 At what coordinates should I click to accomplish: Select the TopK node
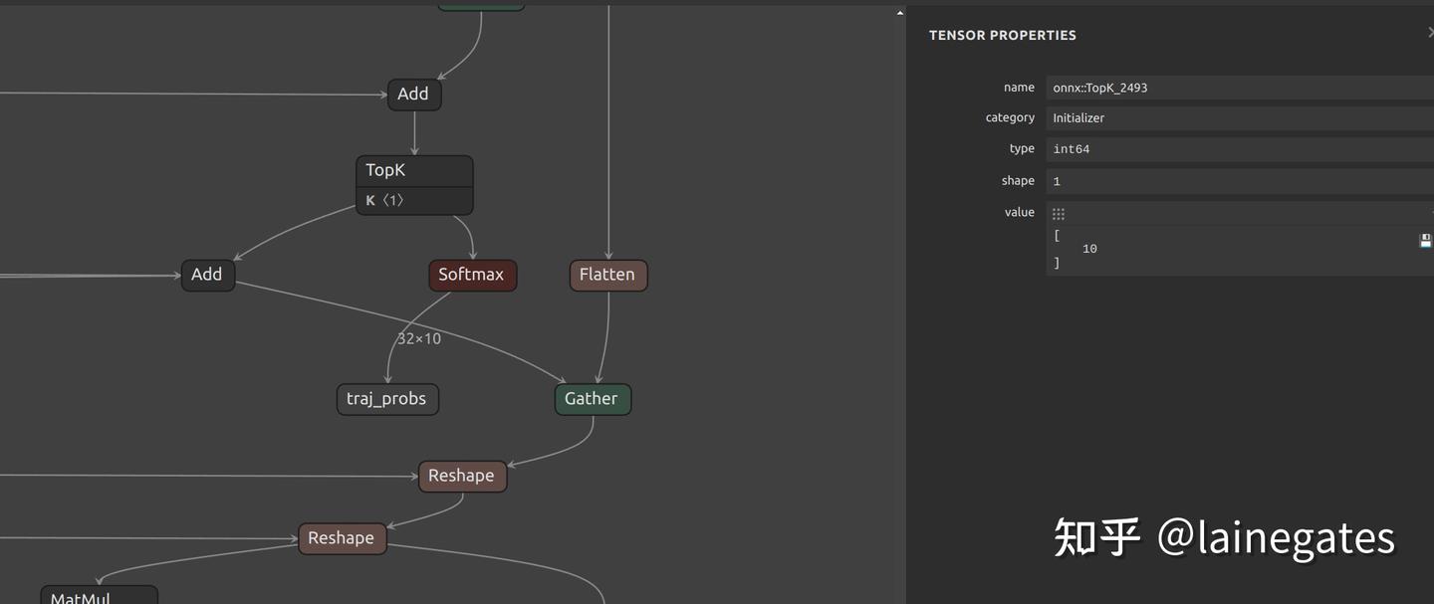pos(414,169)
